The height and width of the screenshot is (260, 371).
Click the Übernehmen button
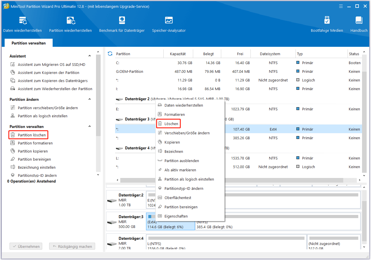pos(26,246)
